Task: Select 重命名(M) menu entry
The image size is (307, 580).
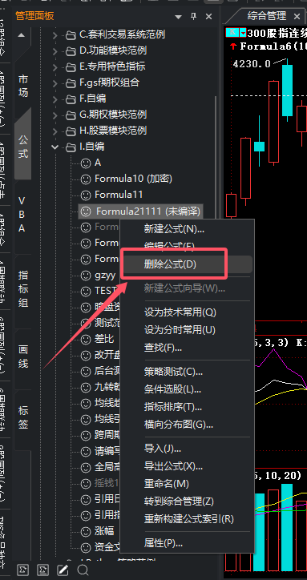Action: coord(188,483)
